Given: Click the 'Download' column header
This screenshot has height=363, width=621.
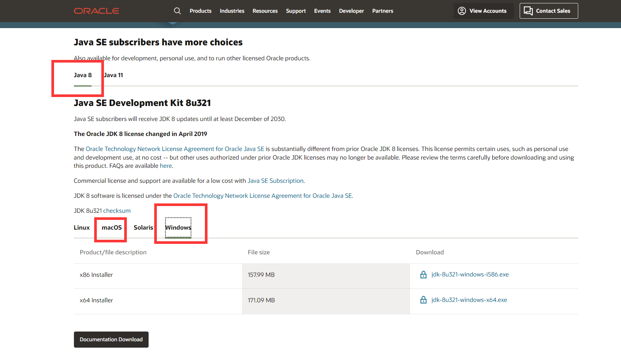Looking at the screenshot, I should point(430,252).
